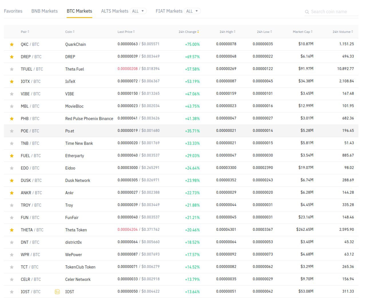Click the WePower coin name
The height and width of the screenshot is (298, 366).
point(73,255)
